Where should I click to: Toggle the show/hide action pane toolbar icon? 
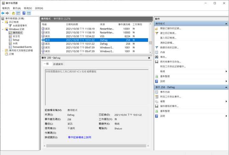(29, 13)
